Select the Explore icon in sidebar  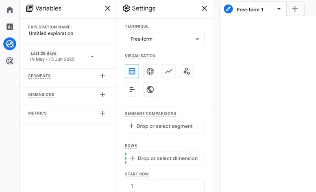10,44
